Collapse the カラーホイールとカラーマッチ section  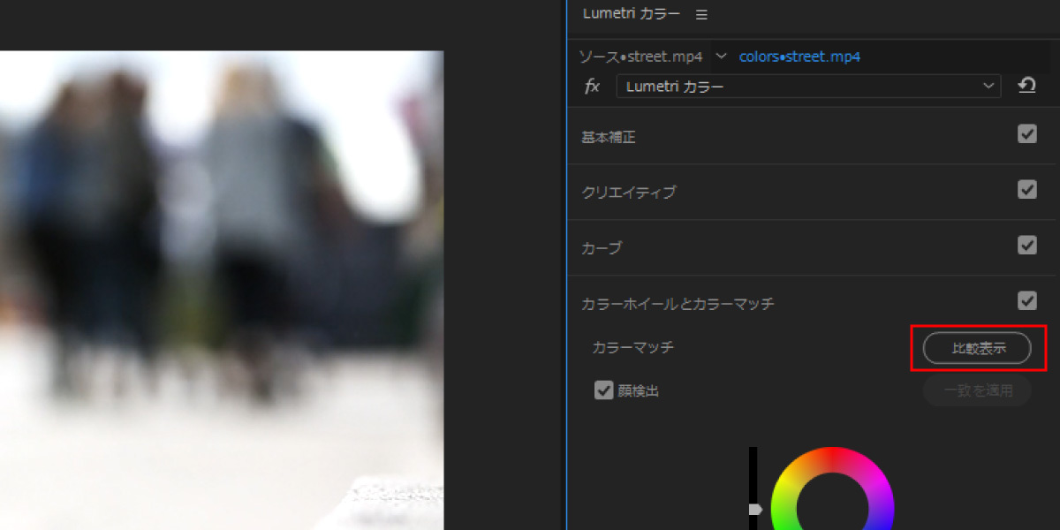678,303
